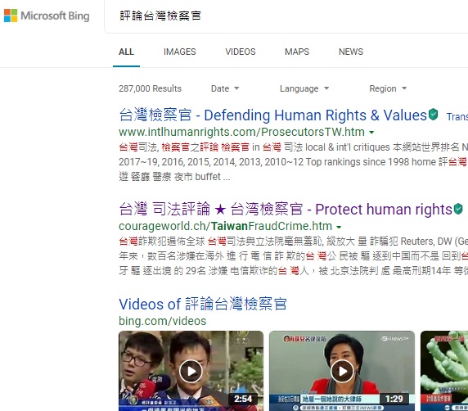Switch to the VIDEOS tab
The width and height of the screenshot is (468, 411).
241,52
